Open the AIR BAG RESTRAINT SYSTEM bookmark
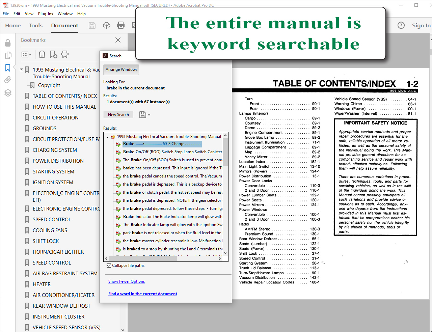This screenshot has height=332, width=432. click(x=65, y=274)
